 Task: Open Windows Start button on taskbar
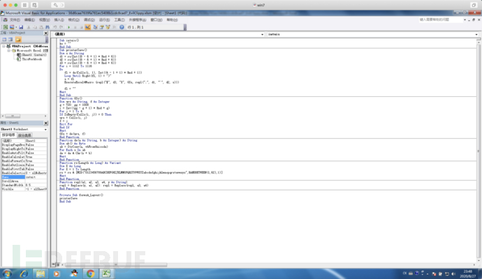[x=7, y=272]
